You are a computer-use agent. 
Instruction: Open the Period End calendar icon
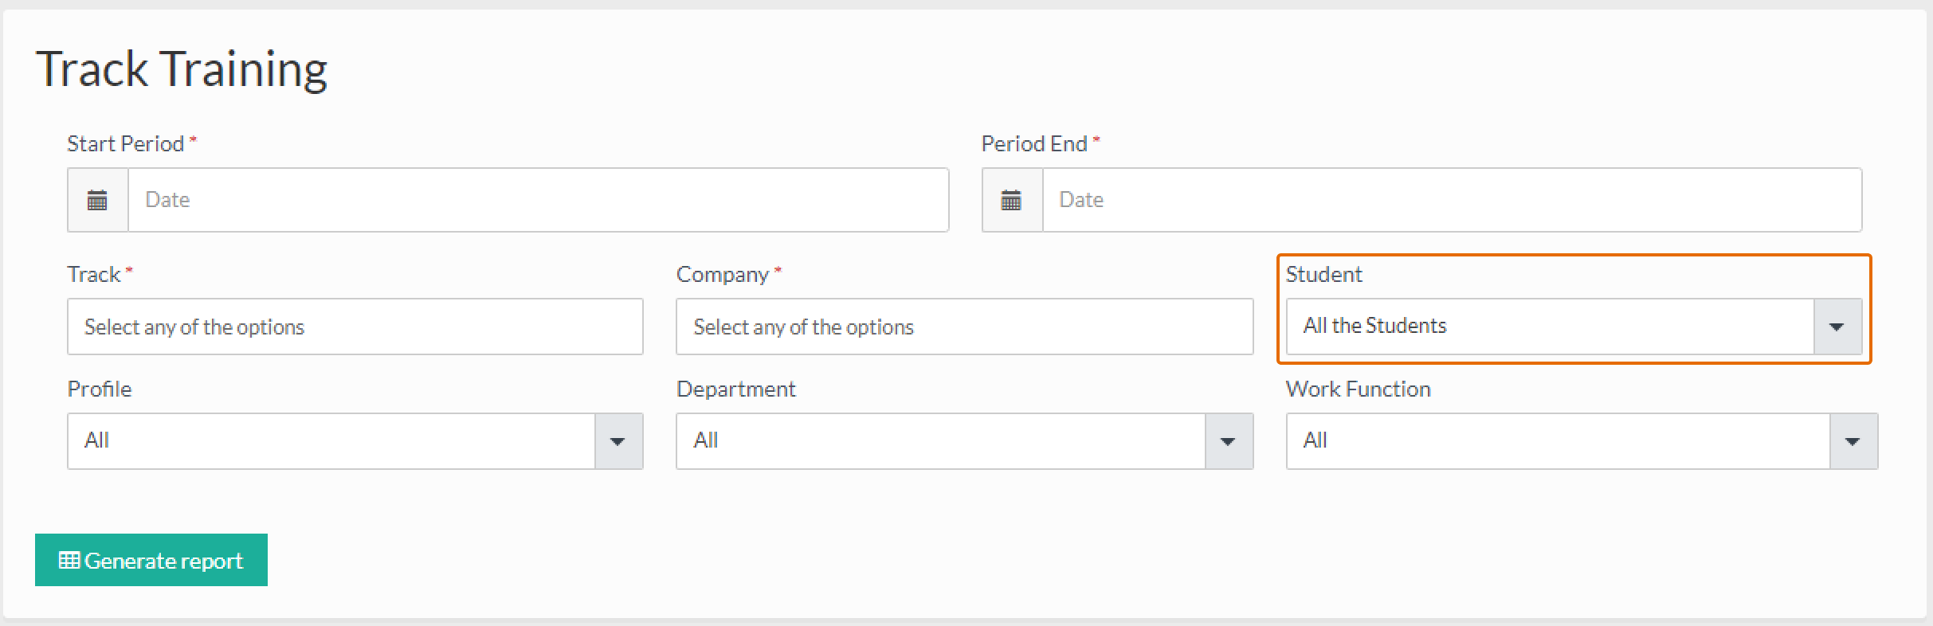click(1011, 200)
